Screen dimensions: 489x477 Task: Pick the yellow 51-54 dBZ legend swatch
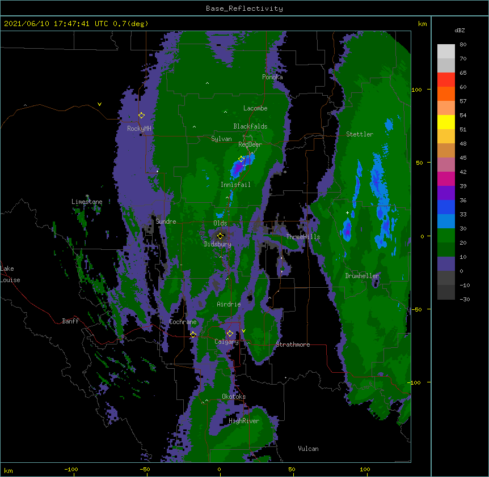tap(446, 122)
